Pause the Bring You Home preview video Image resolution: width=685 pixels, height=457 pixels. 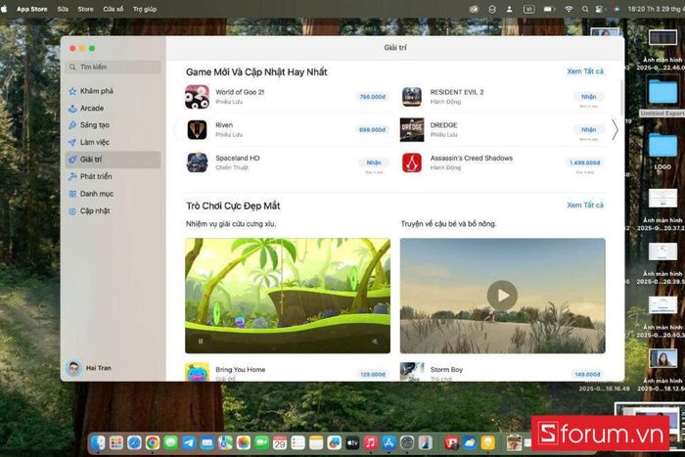pyautogui.click(x=201, y=342)
